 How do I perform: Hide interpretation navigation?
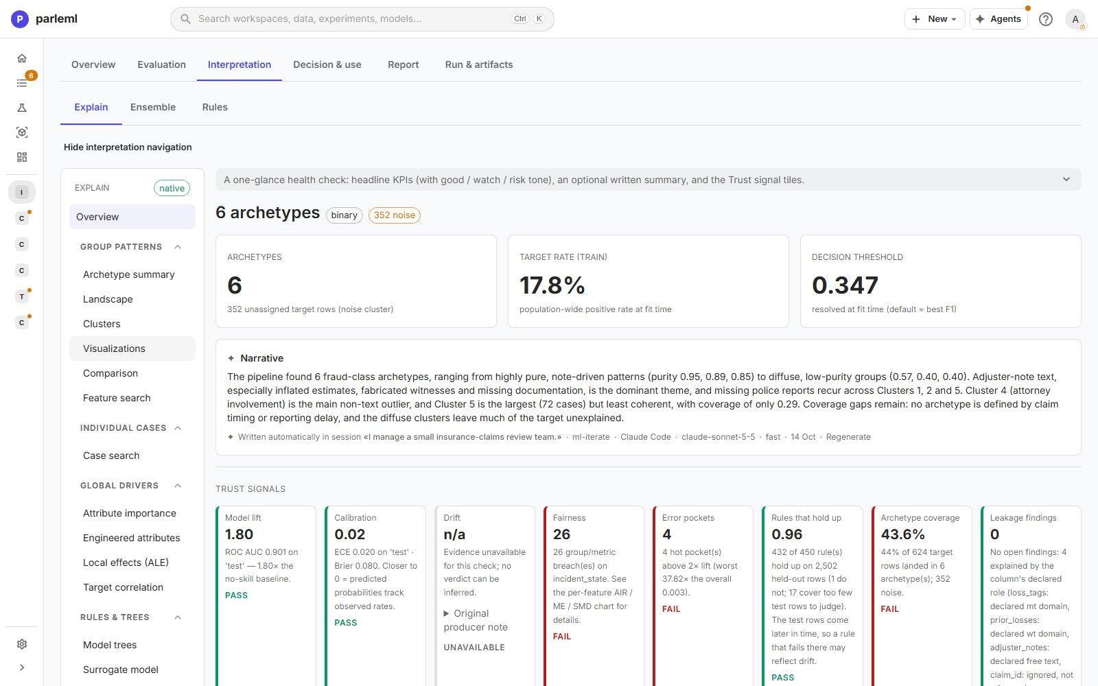[128, 147]
